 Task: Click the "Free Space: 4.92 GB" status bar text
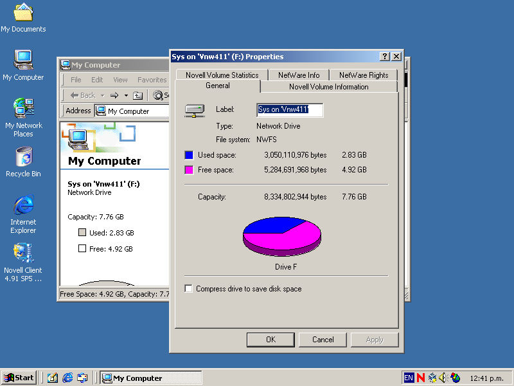93,294
